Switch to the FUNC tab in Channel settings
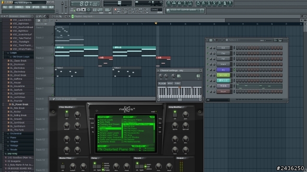 coord(177,84)
